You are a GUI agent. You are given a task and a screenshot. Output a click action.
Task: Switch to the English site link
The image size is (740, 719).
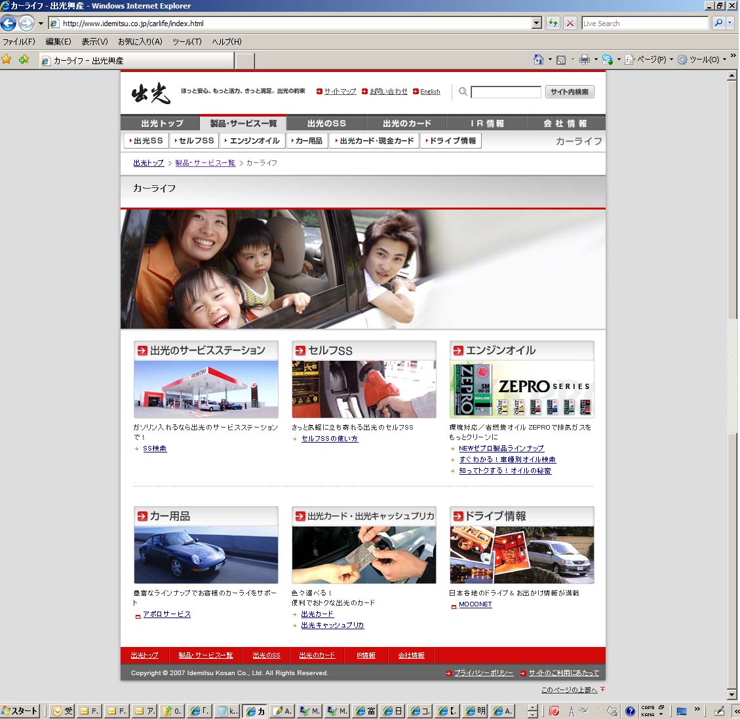430,92
